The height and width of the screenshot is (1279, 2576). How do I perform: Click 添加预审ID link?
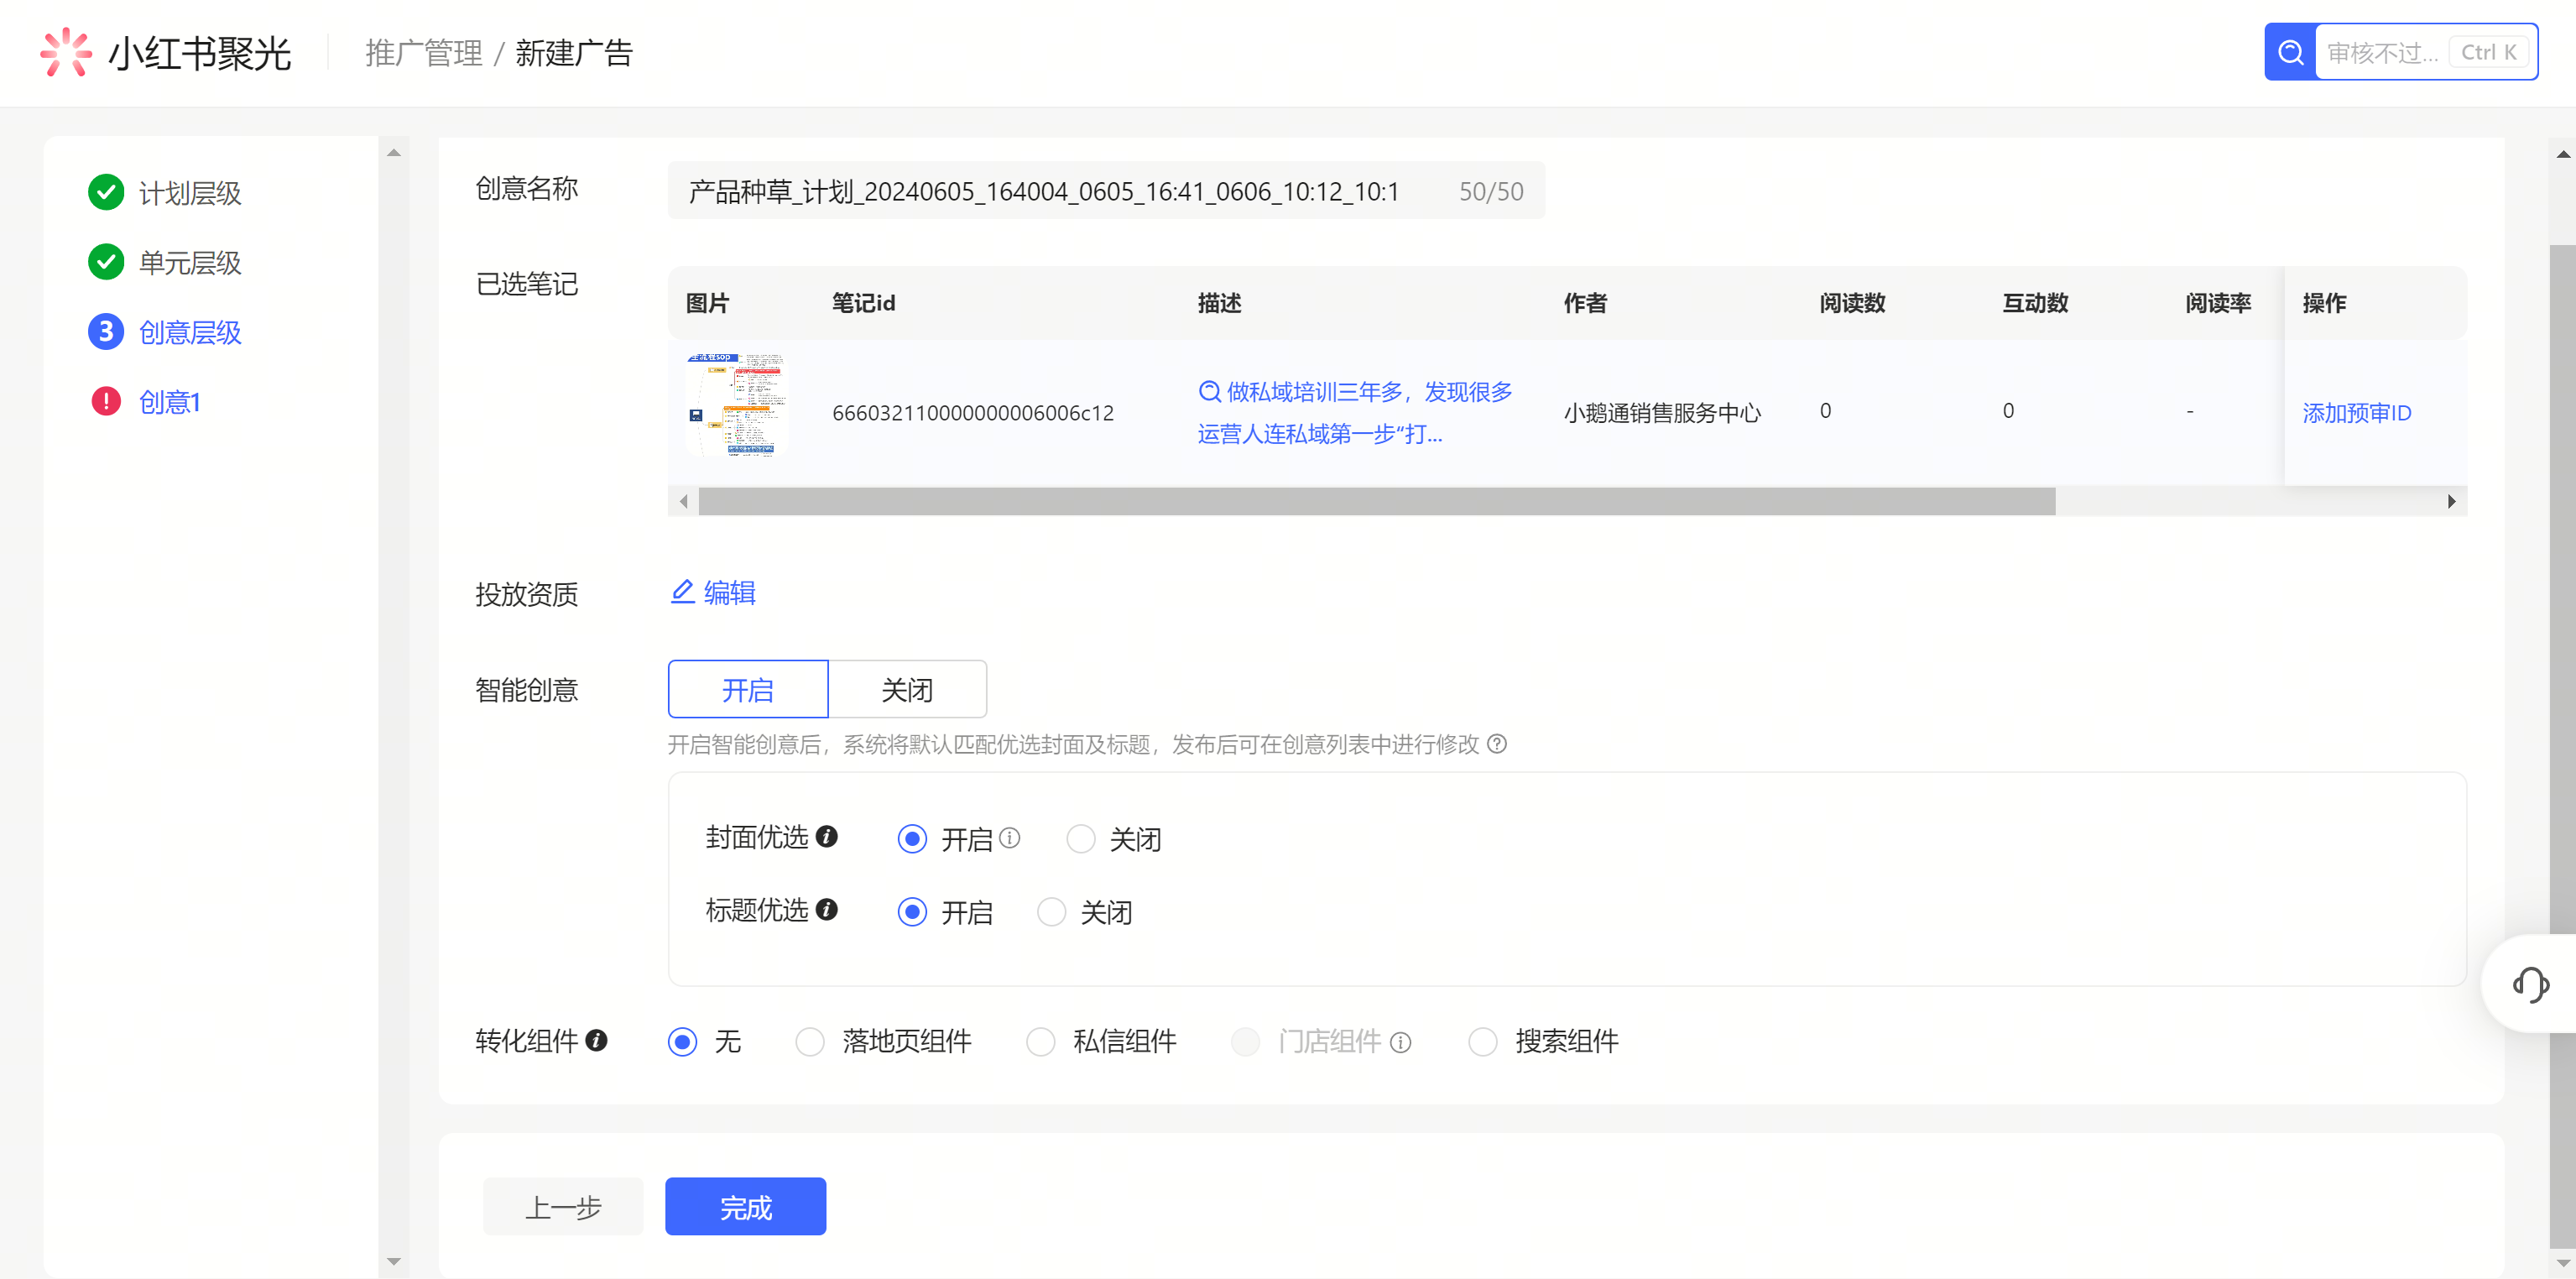[2357, 412]
